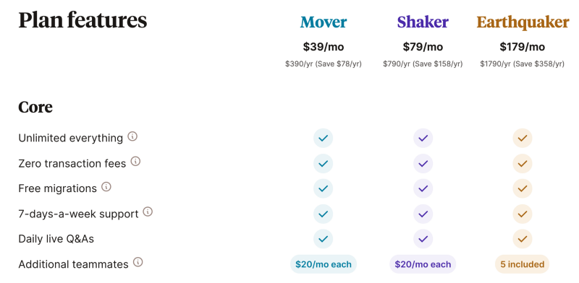Image resolution: width=579 pixels, height=283 pixels.
Task: Click the 5 included badge under Earthquaker
Action: (522, 264)
